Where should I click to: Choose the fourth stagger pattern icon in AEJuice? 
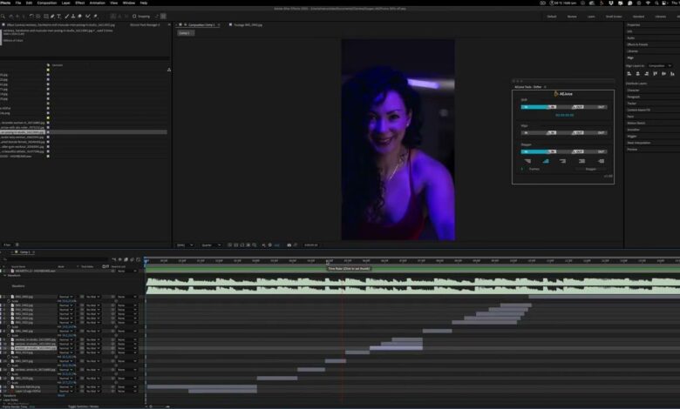click(581, 161)
